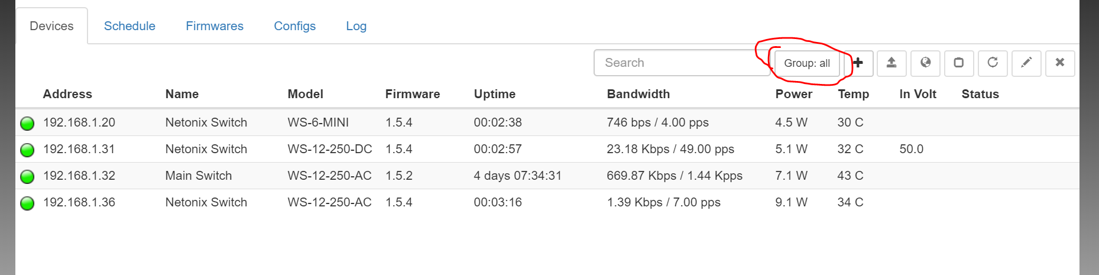The height and width of the screenshot is (275, 1099).
Task: Click the pencil edit icon
Action: click(1026, 63)
